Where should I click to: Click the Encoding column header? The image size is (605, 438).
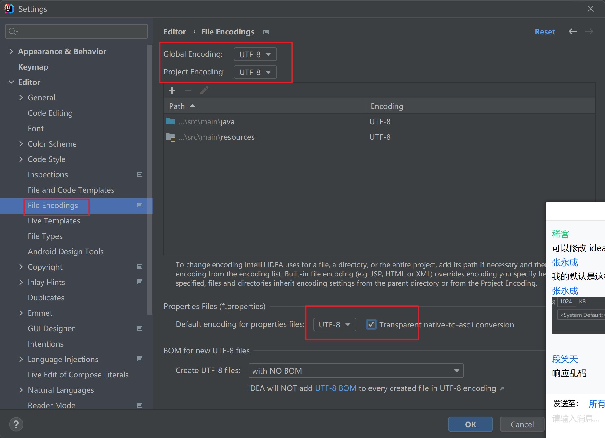coord(480,106)
